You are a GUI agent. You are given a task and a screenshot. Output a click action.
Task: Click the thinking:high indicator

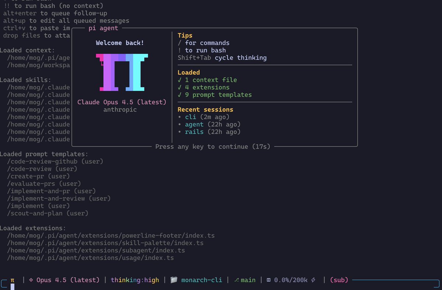[135, 280]
